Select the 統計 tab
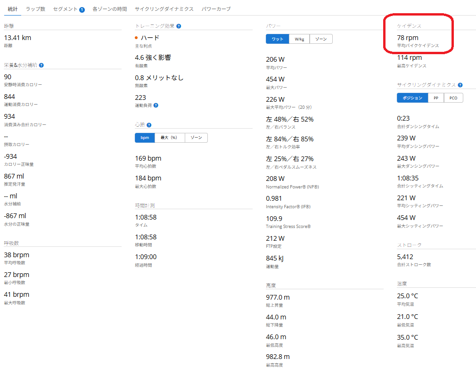 point(13,9)
